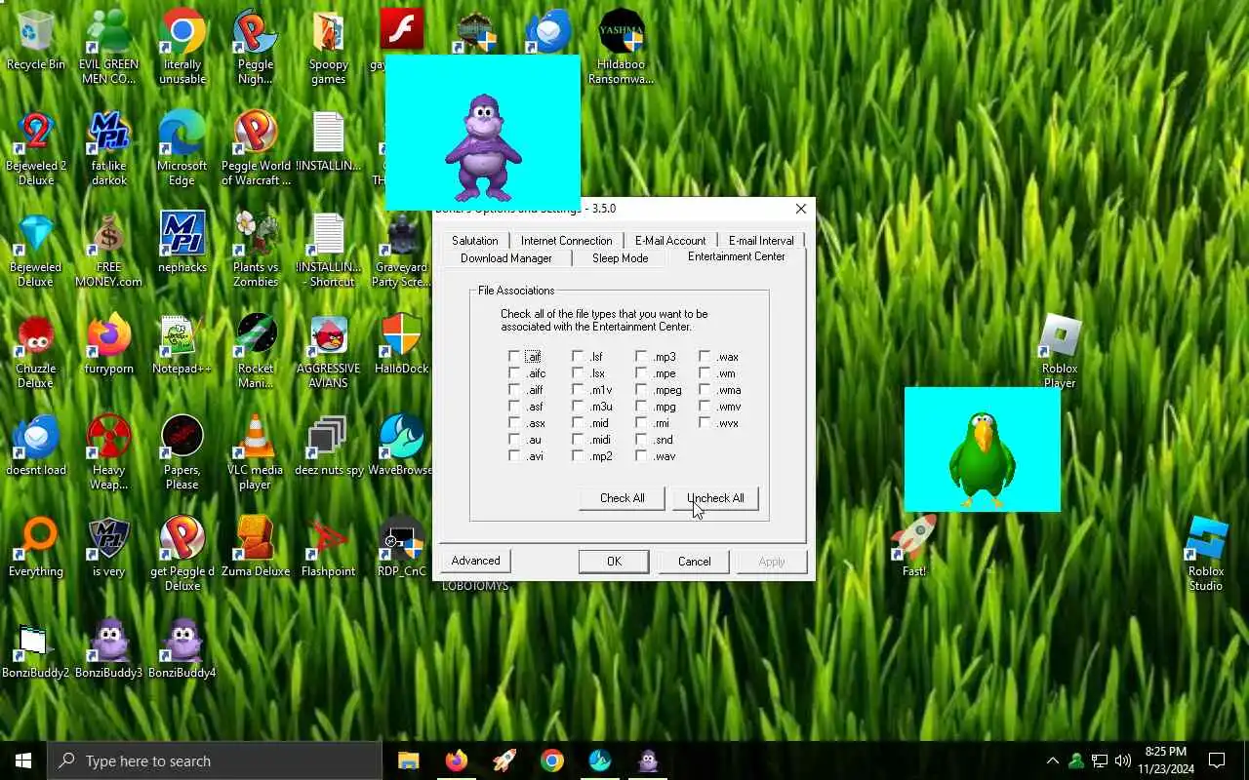Image resolution: width=1249 pixels, height=780 pixels.
Task: Enable the .asf file association
Action: 514,407
